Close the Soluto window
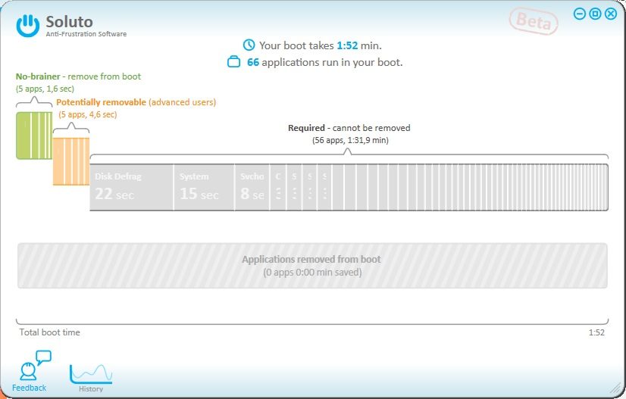 click(611, 14)
